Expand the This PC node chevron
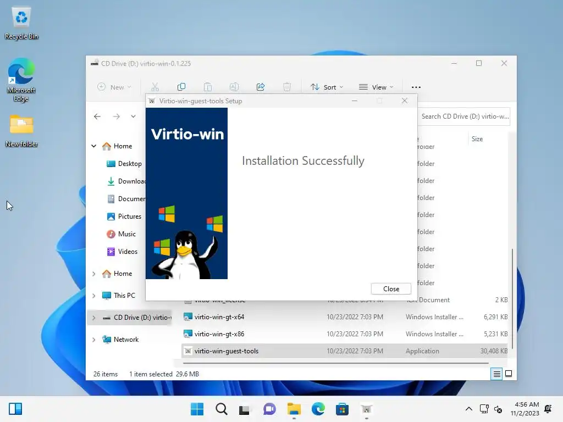This screenshot has height=422, width=563. 93,296
